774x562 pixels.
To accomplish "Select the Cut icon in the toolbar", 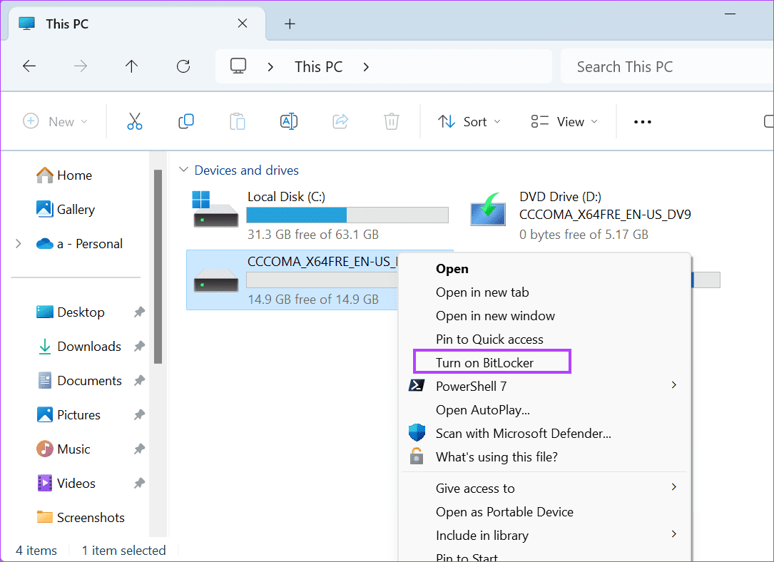I will (135, 121).
